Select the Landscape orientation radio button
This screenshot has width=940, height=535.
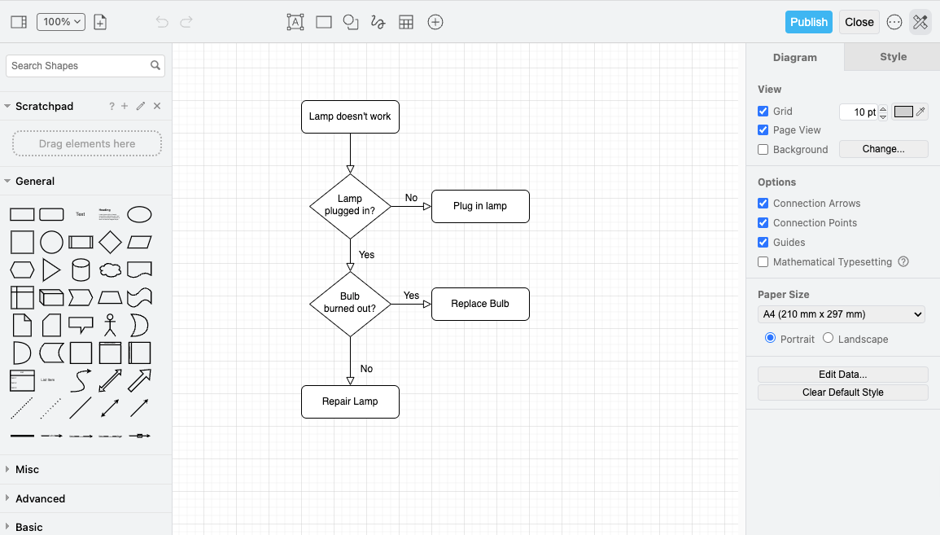829,339
